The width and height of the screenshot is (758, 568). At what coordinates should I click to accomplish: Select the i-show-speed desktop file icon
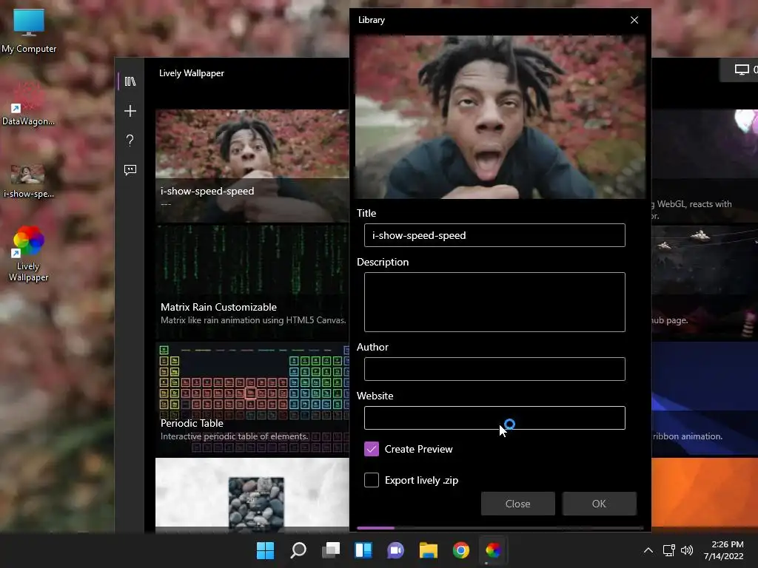point(29,181)
